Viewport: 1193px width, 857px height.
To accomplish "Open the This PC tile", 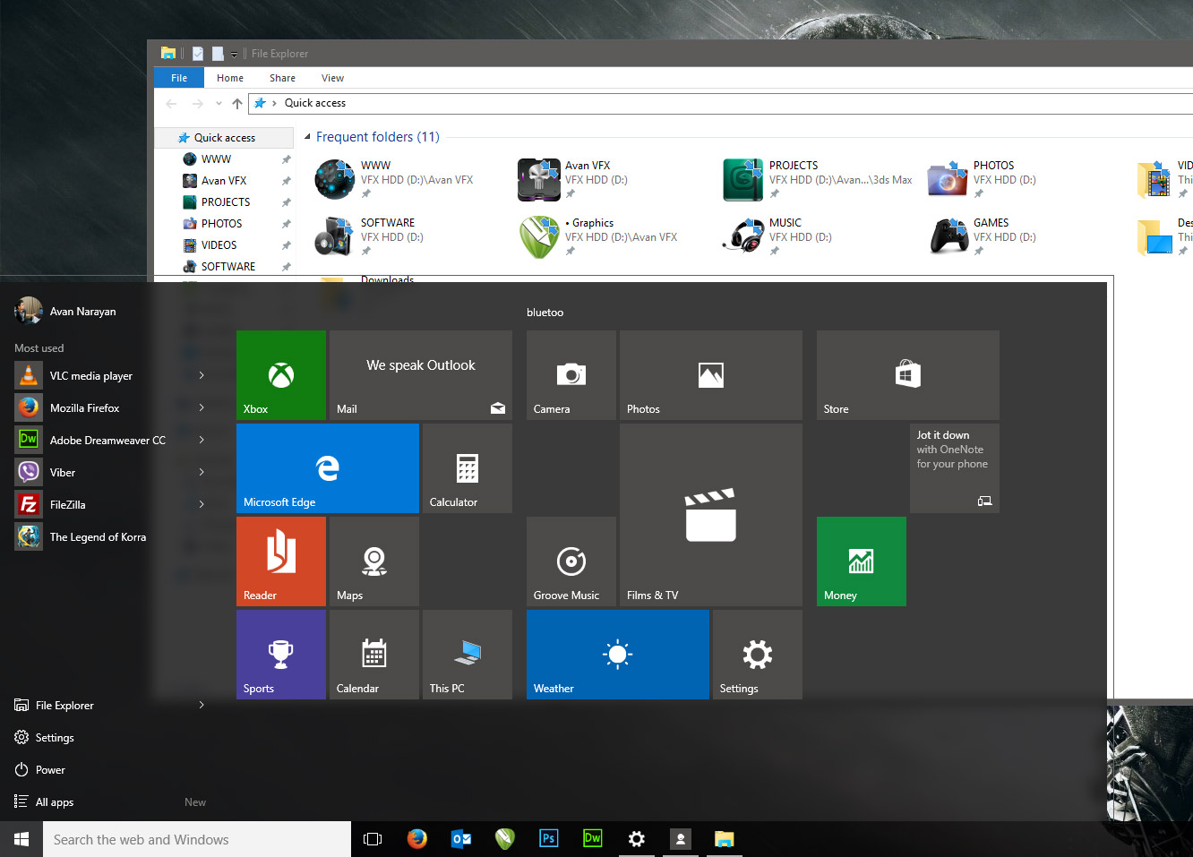I will click(468, 655).
